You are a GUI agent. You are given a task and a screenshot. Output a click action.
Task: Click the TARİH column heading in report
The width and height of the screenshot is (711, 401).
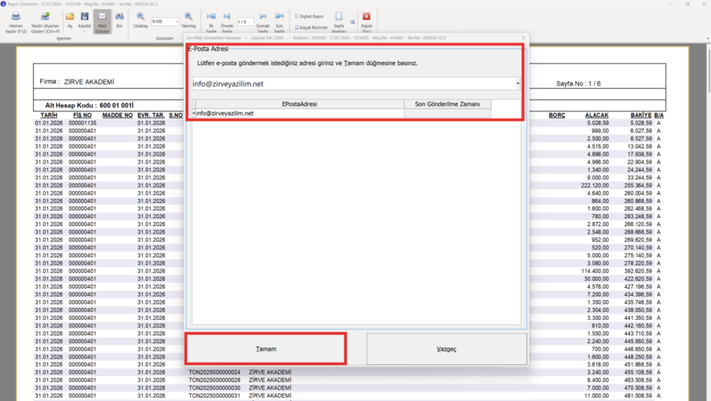49,115
